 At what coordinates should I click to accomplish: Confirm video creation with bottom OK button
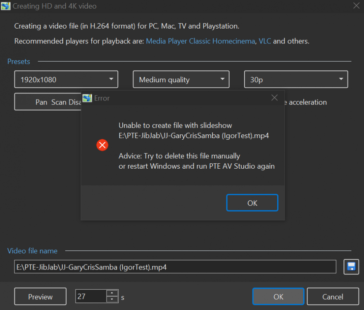(x=278, y=296)
